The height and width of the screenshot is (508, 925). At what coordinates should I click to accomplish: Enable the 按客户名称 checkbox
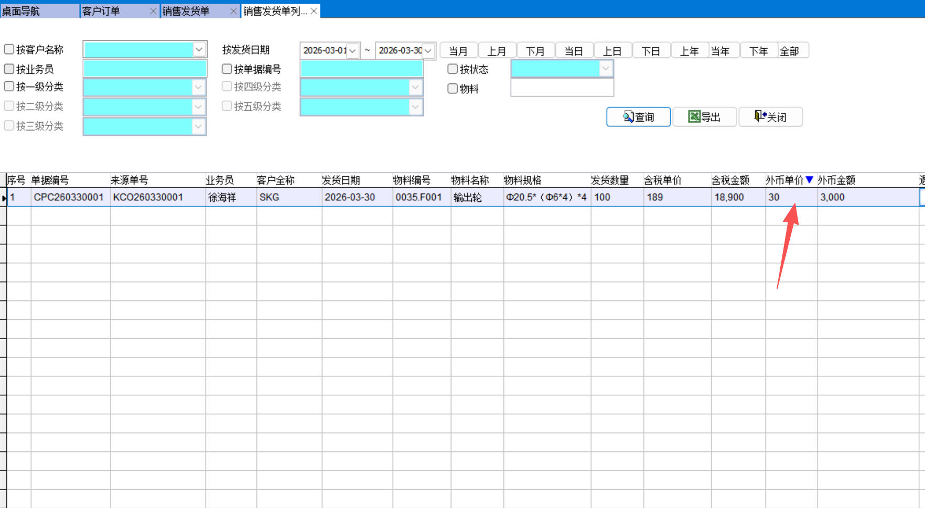[9, 49]
